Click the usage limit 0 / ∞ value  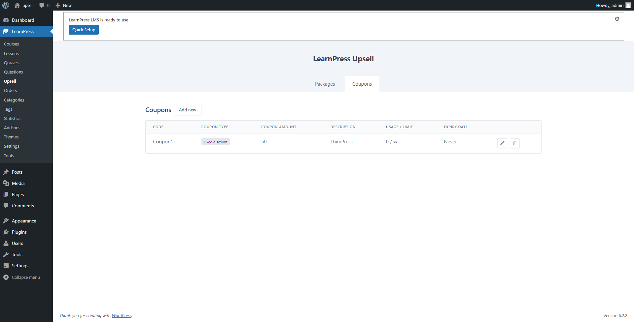[392, 142]
